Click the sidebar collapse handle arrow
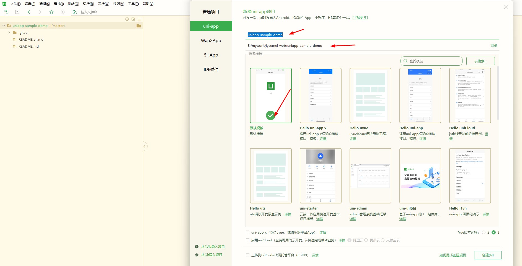Image resolution: width=522 pixels, height=266 pixels. (144, 146)
